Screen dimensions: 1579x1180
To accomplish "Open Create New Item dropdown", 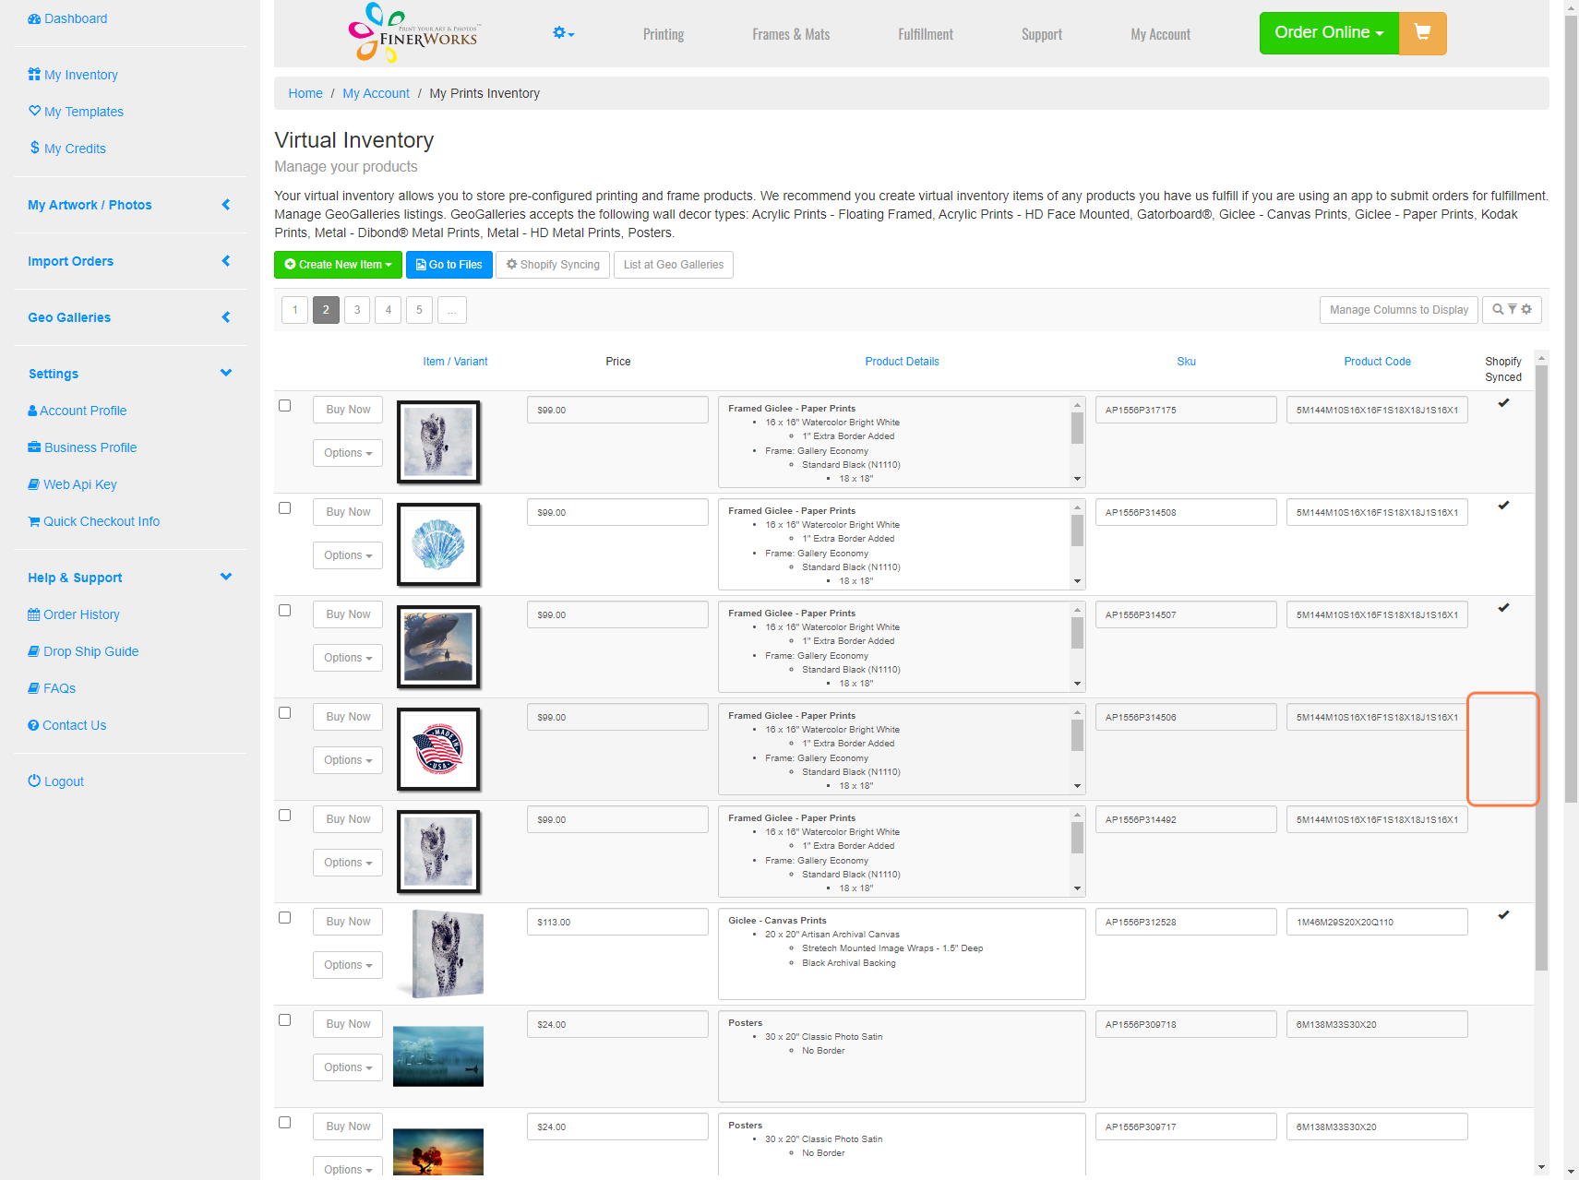I will coord(338,265).
